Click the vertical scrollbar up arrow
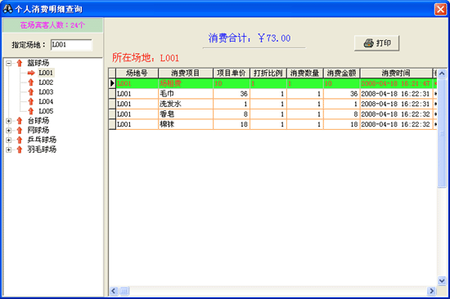 [x=442, y=74]
